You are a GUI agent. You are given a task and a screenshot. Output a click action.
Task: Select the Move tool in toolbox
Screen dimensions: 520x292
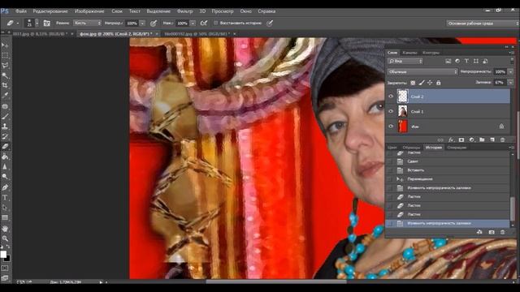click(x=5, y=45)
